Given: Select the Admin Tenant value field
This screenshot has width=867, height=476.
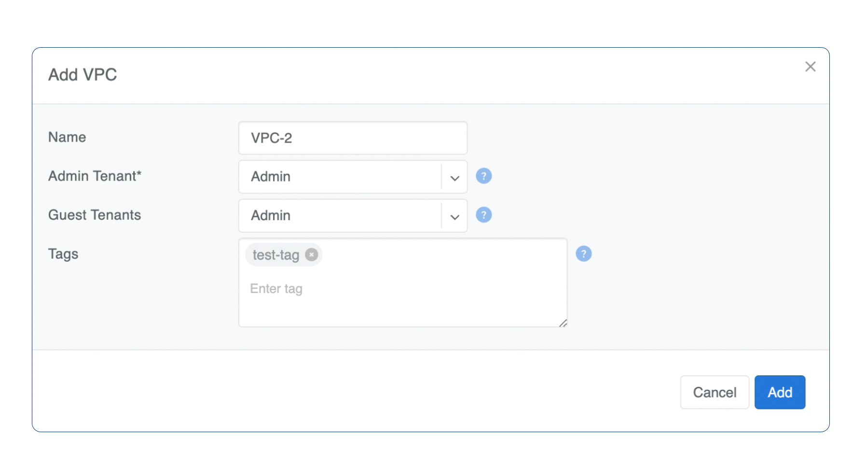Looking at the screenshot, I should 340,177.
